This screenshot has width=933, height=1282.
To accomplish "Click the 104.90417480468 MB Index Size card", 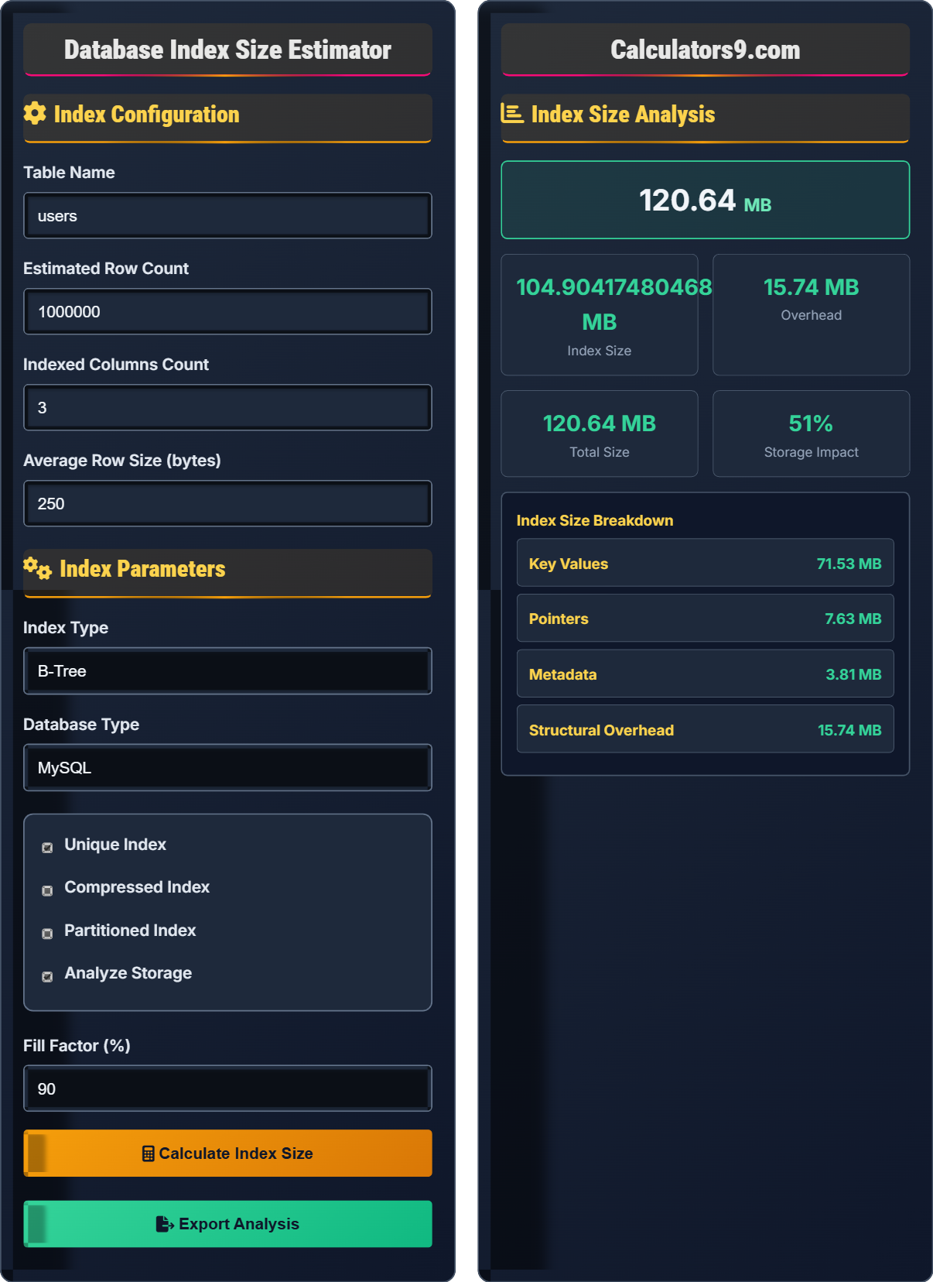I will click(x=600, y=315).
